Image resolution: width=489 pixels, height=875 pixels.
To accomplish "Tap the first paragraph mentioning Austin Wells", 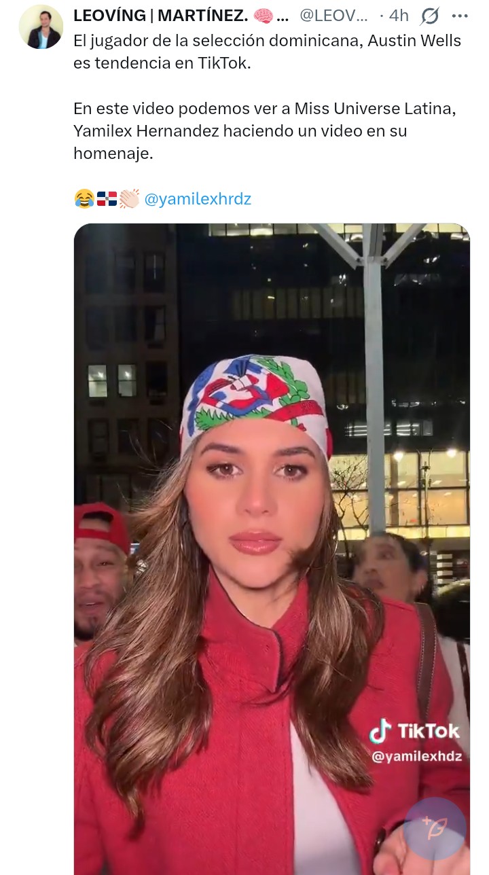I will pos(268,52).
